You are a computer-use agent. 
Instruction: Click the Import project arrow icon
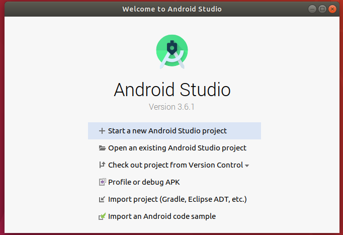[x=102, y=199]
